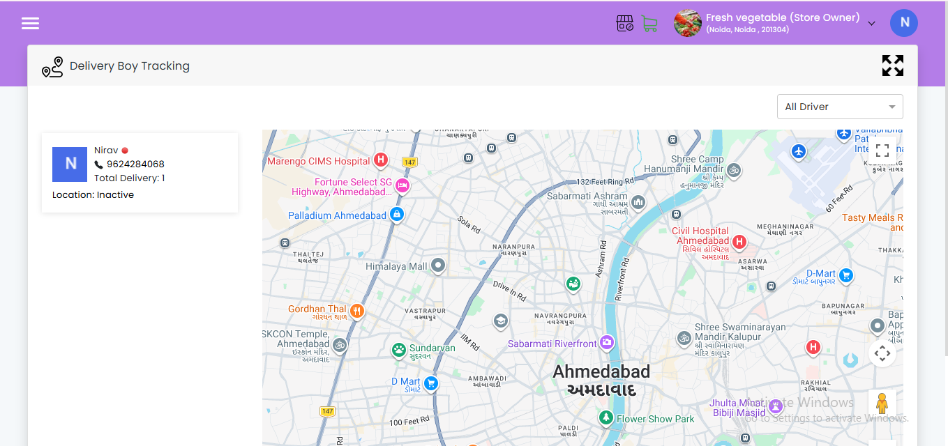Click the D Mart cart pin near 100 Feet Rd
Viewport: 948px width, 446px height.
[x=431, y=383]
